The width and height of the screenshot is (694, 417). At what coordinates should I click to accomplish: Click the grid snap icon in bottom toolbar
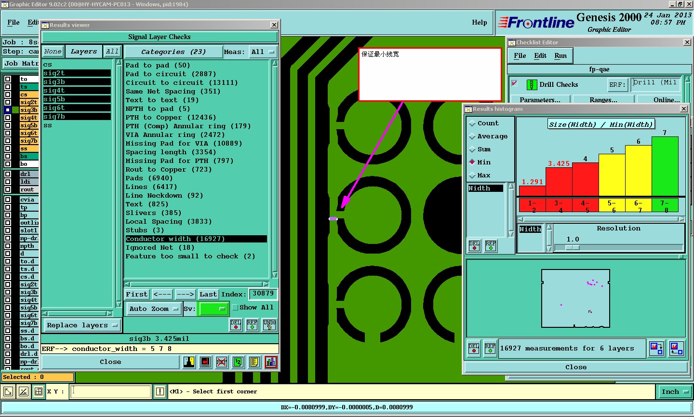[x=39, y=391]
